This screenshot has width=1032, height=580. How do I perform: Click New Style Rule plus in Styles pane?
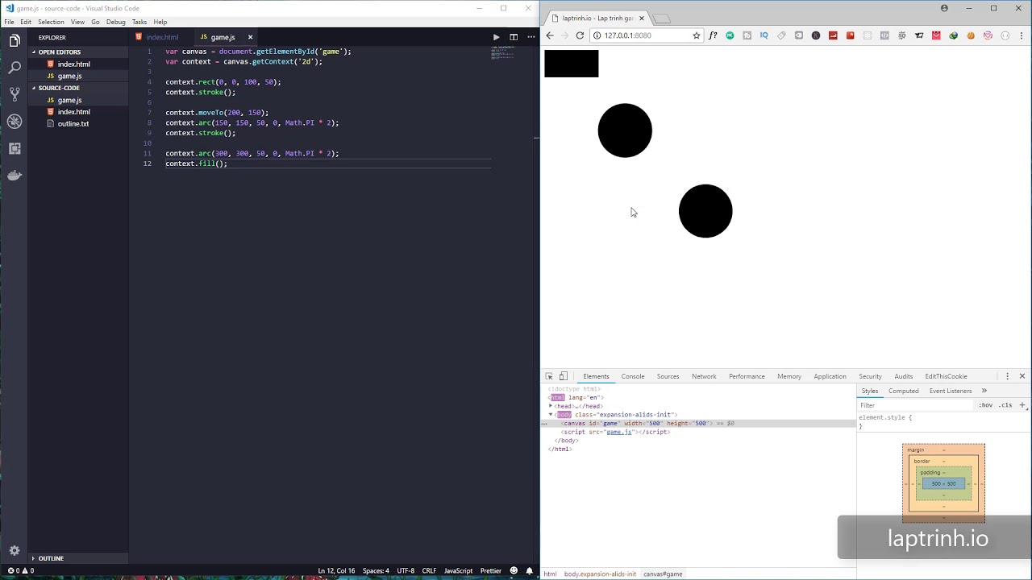click(1022, 405)
